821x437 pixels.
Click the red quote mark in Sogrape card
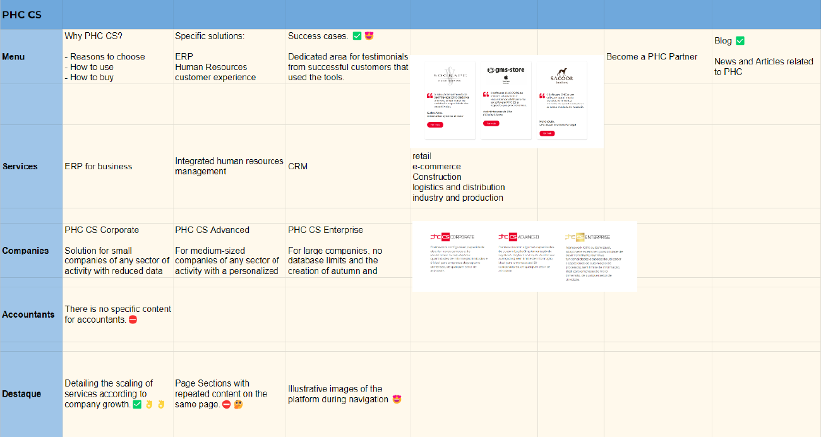click(430, 95)
